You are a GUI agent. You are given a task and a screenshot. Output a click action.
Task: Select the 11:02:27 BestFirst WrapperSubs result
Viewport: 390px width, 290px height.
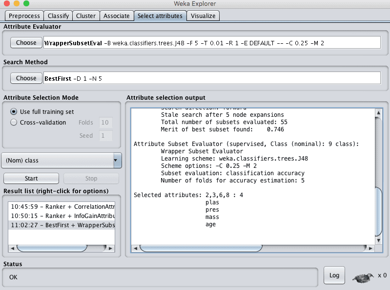(62, 225)
